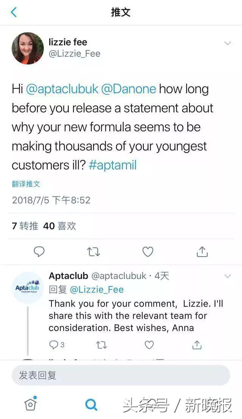This screenshot has height=419, width=242.
Task: Open lizzie fee's profile picture
Action: click(28, 49)
